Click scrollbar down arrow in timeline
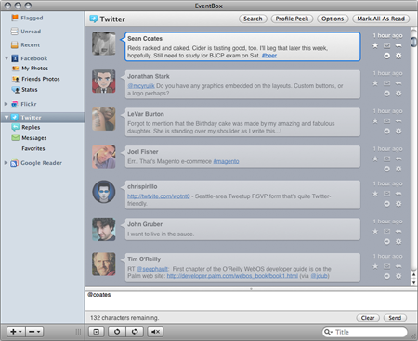418x341 pixels. [x=413, y=282]
